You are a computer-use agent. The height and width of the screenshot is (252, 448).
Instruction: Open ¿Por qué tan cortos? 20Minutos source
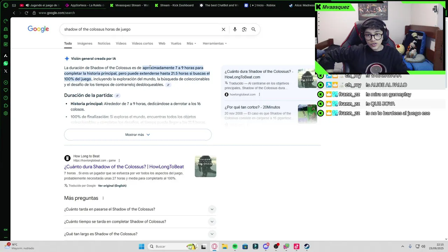pyautogui.click(x=252, y=107)
